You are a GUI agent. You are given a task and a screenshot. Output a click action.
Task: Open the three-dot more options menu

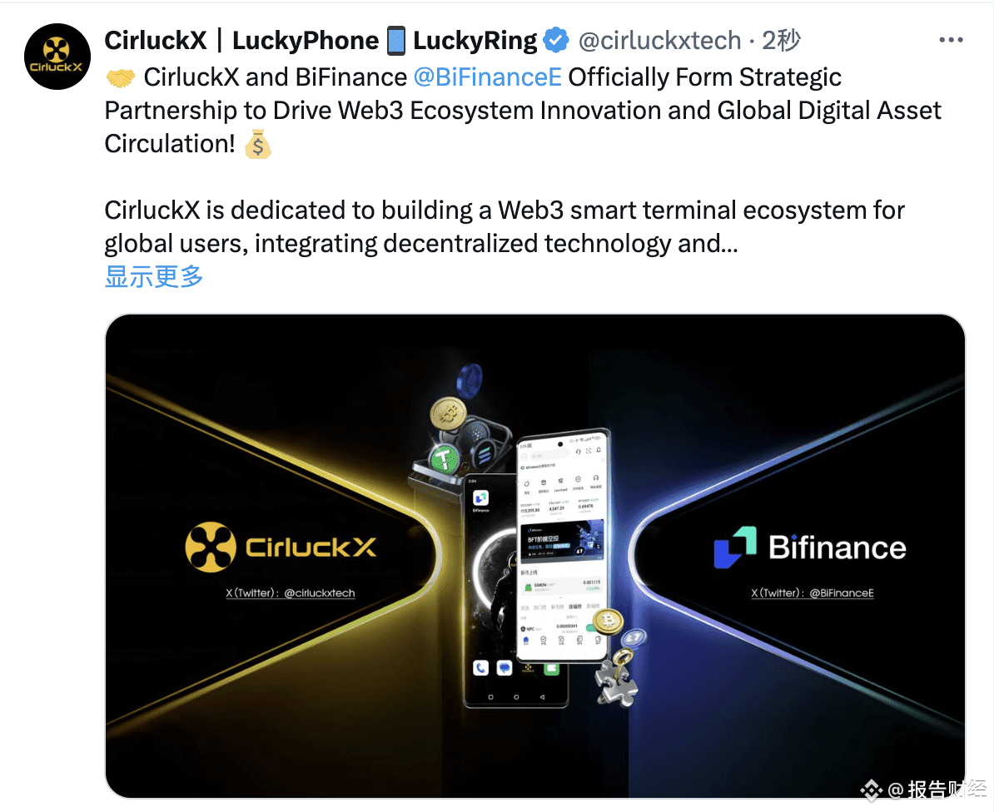[951, 40]
